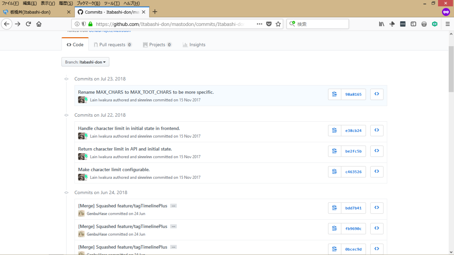Expand commit message of bdd7b41 ellipsis
This screenshot has width=454, height=255.
click(173, 206)
